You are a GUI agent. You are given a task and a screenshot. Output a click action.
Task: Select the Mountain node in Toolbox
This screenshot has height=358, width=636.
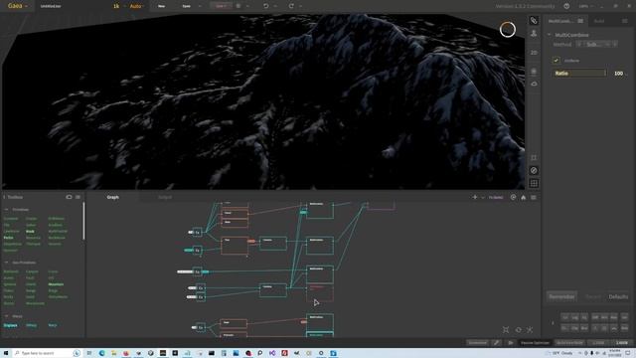pyautogui.click(x=56, y=284)
